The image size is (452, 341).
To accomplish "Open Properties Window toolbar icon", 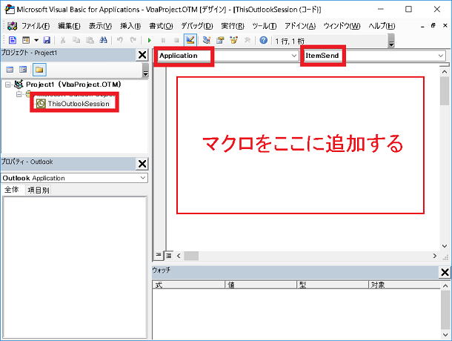I will pyautogui.click(x=220, y=40).
